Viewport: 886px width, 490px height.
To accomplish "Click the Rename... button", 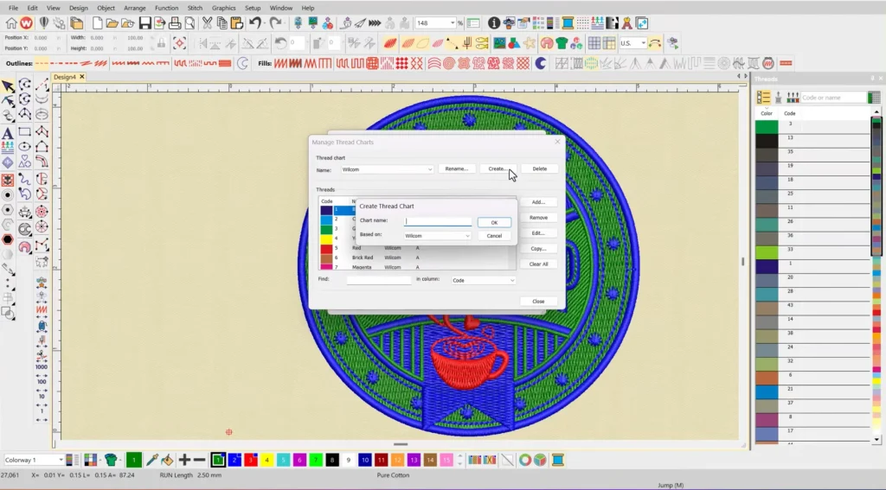I will pos(457,169).
